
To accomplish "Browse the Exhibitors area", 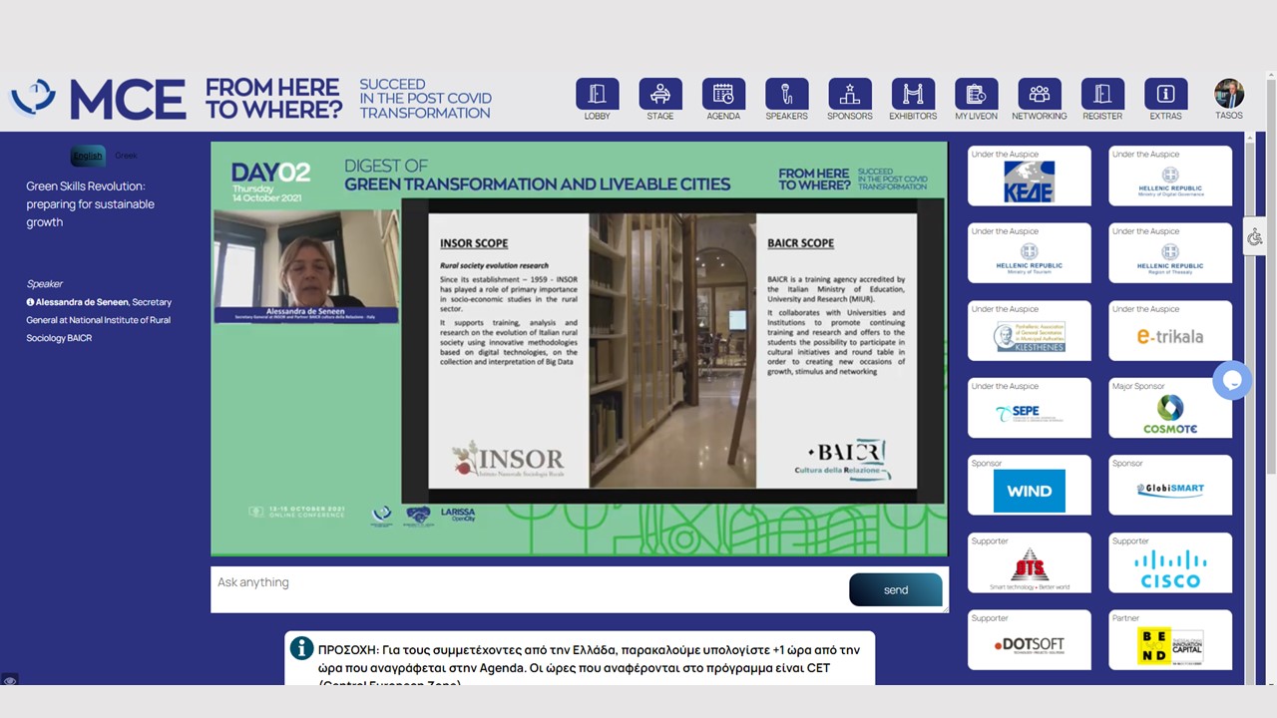I will pyautogui.click(x=913, y=95).
